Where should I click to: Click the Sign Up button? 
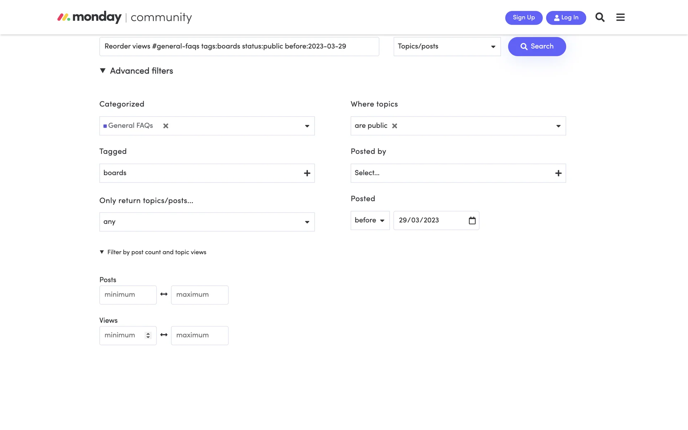tap(524, 18)
